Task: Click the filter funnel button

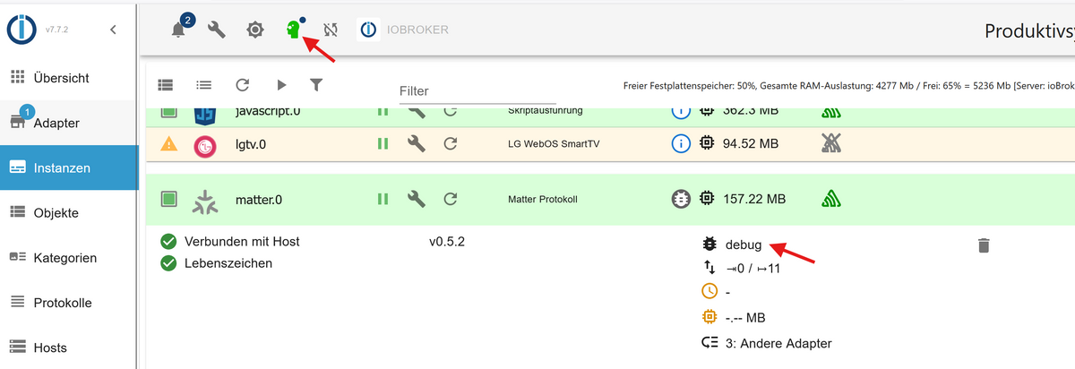Action: 315,85
